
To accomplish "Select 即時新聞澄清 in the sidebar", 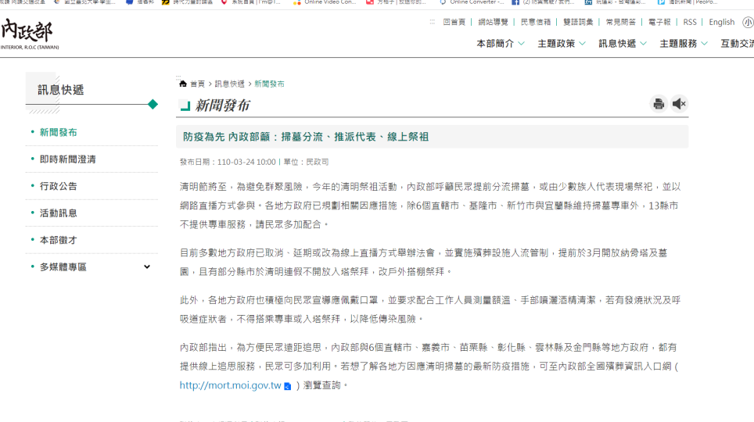I will pos(68,159).
